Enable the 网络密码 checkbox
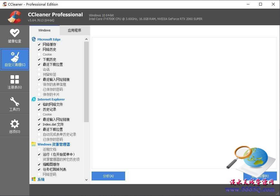 click(x=39, y=174)
